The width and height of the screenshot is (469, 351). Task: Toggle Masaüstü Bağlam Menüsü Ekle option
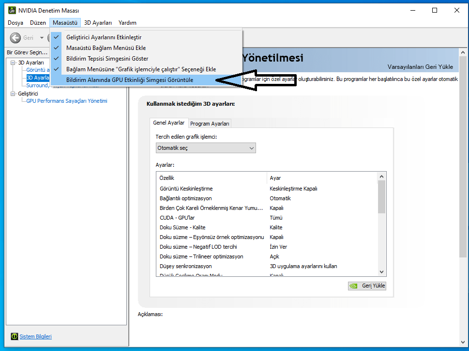tap(146, 48)
